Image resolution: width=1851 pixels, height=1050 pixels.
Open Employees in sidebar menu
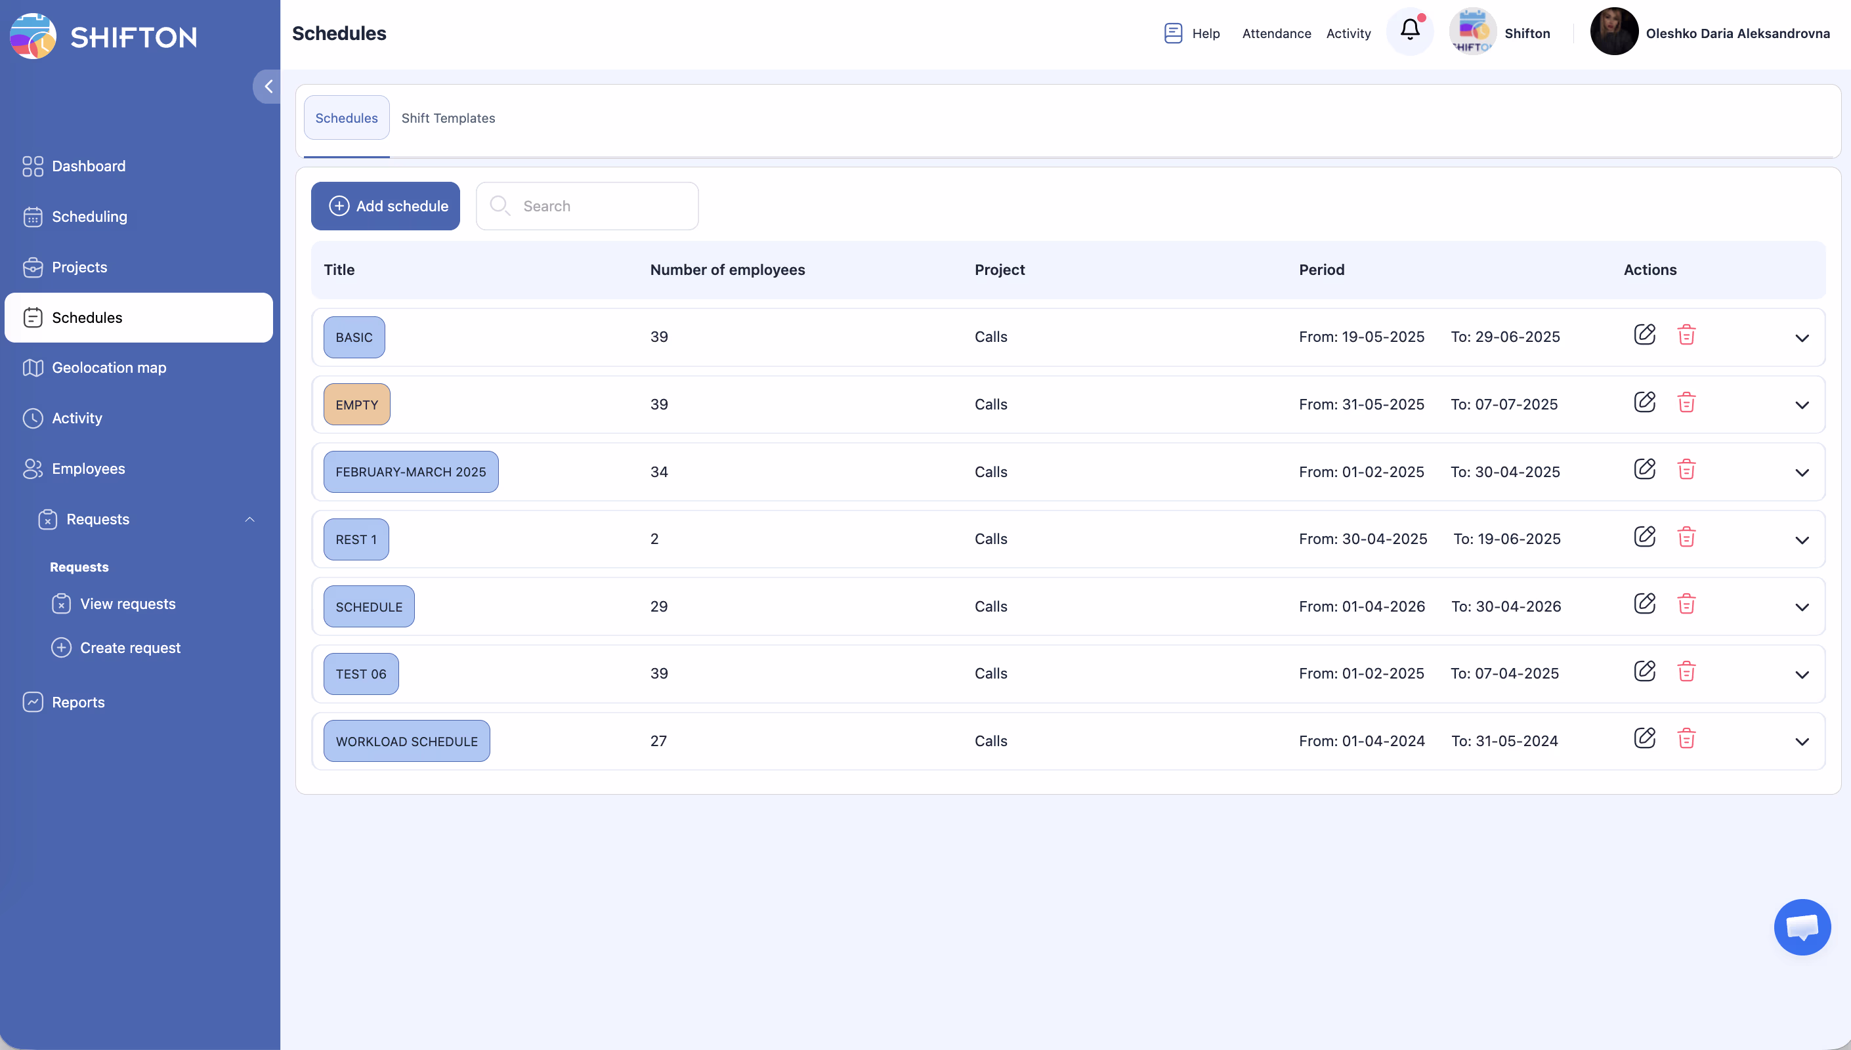pos(88,469)
